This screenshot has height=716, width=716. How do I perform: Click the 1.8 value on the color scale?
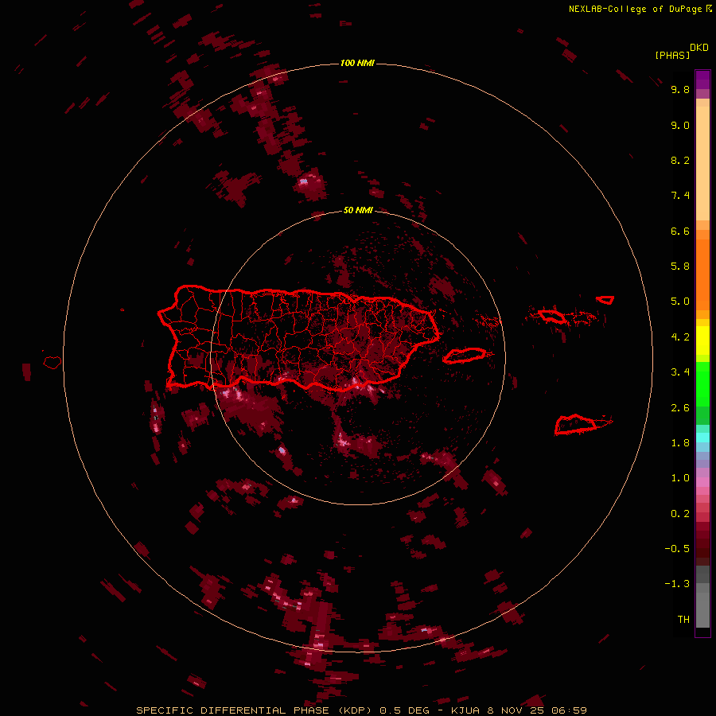click(680, 443)
